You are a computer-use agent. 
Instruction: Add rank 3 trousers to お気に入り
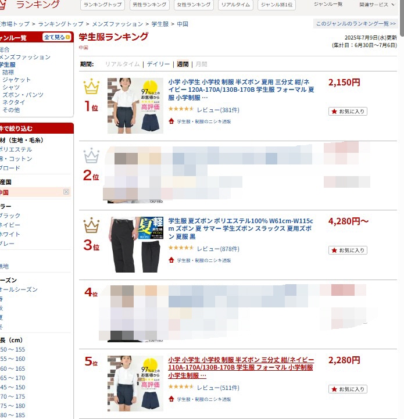point(348,250)
